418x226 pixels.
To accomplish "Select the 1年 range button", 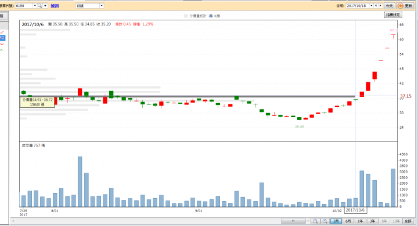I will 360,221.
